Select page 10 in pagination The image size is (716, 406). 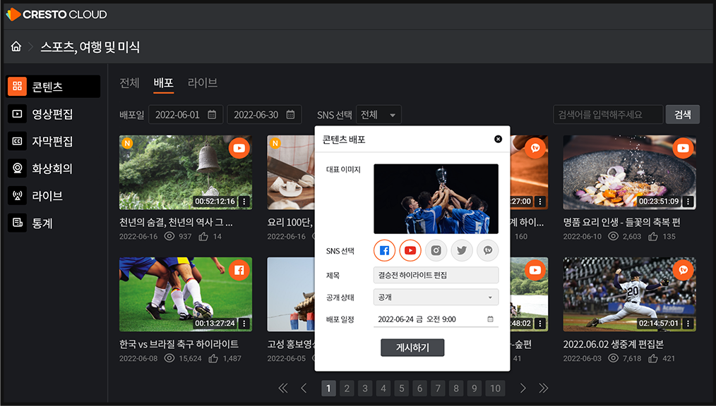[x=496, y=388]
